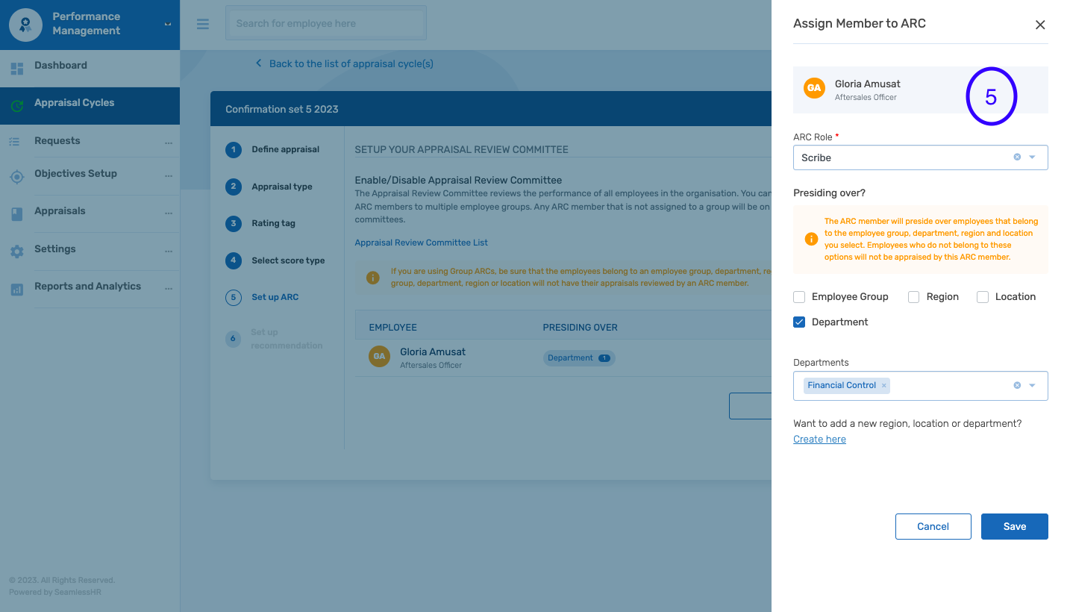Click the Settings gear icon in sidebar
Viewport: 1070px width, 612px height.
[x=16, y=252]
